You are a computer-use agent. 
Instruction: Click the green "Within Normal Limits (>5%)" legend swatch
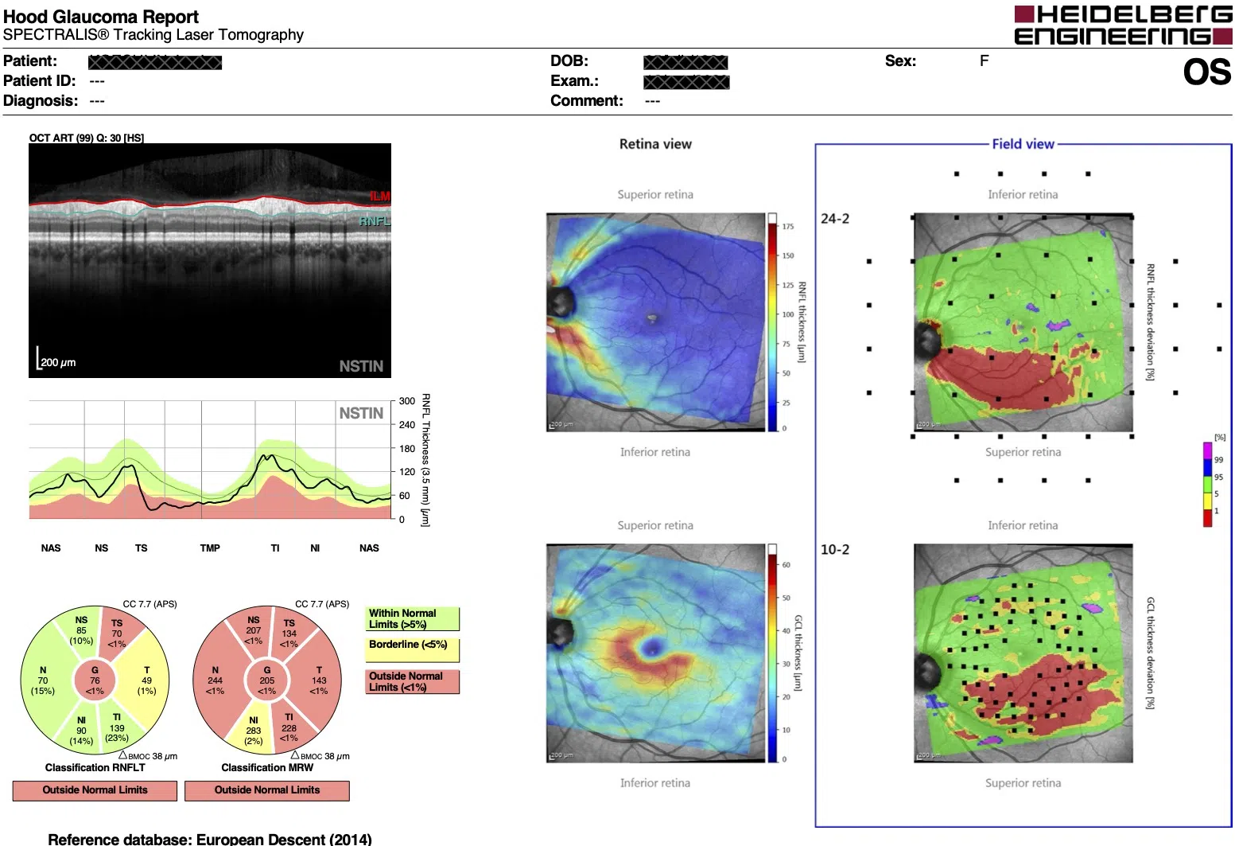tap(413, 619)
